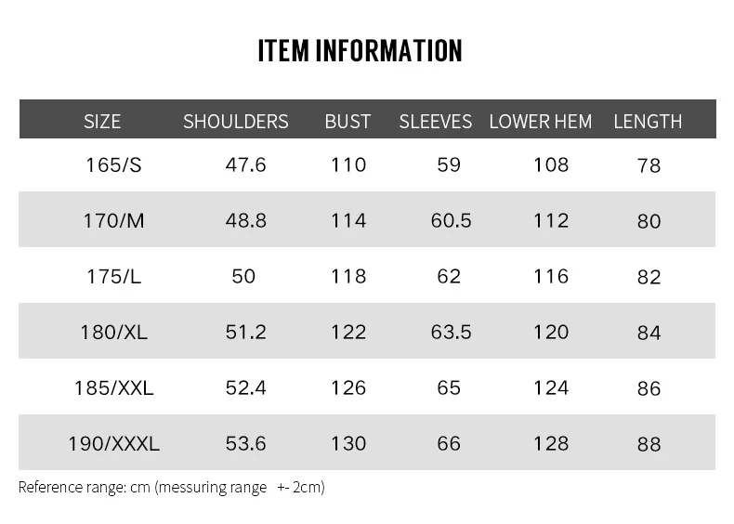Click sleeves value 63.5
734x524 pixels.
pyautogui.click(x=451, y=332)
